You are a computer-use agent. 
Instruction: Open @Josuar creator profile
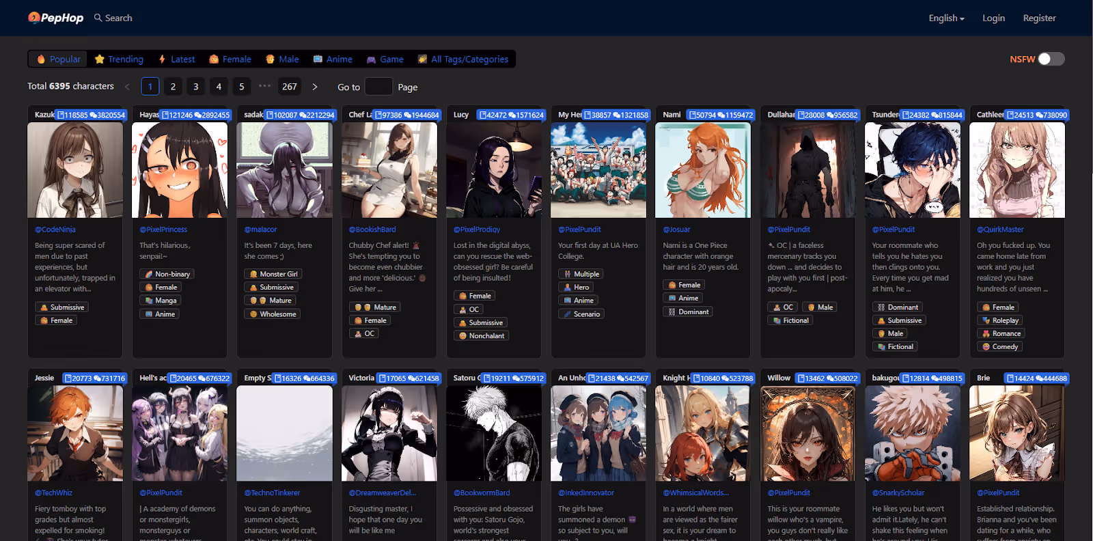click(x=676, y=230)
